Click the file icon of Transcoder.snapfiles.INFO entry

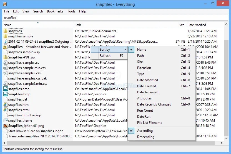click(x=6, y=136)
